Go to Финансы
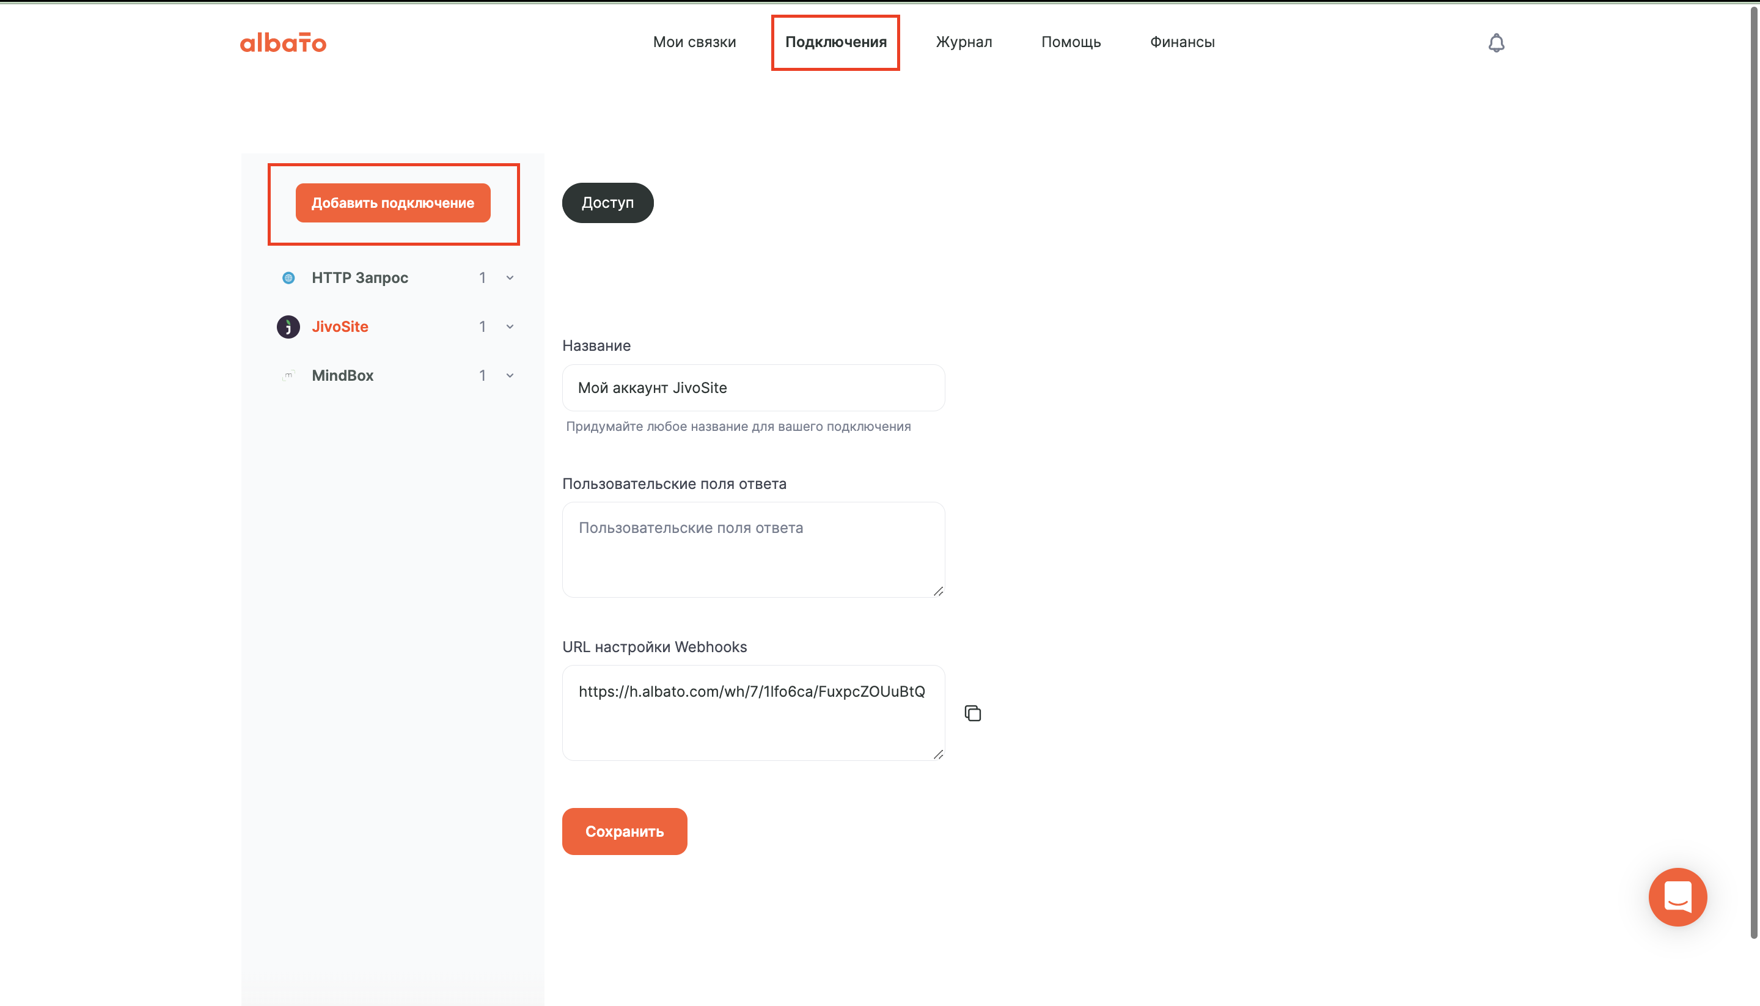Image resolution: width=1760 pixels, height=1006 pixels. tap(1182, 42)
